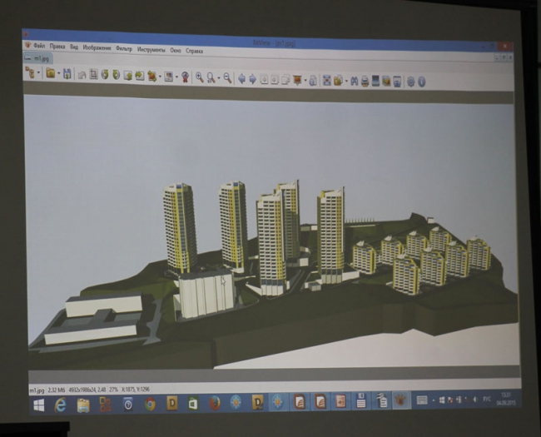The width and height of the screenshot is (541, 437).
Task: Click the Browser icon at toolbar start
Action: pyautogui.click(x=30, y=73)
